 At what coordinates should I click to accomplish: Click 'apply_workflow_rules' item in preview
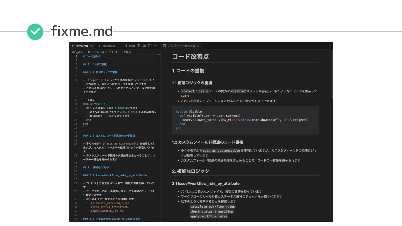click(209, 216)
